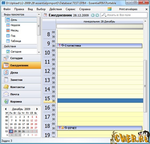
Task: Click the Сегодня action checkmark icon
Action: click(8, 52)
